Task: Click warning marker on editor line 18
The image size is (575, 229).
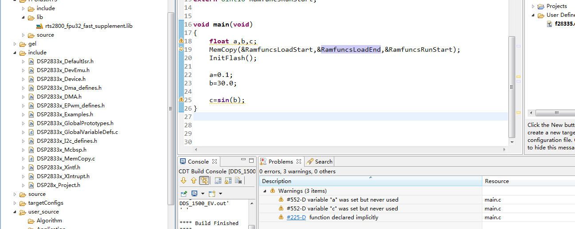Action: click(181, 41)
